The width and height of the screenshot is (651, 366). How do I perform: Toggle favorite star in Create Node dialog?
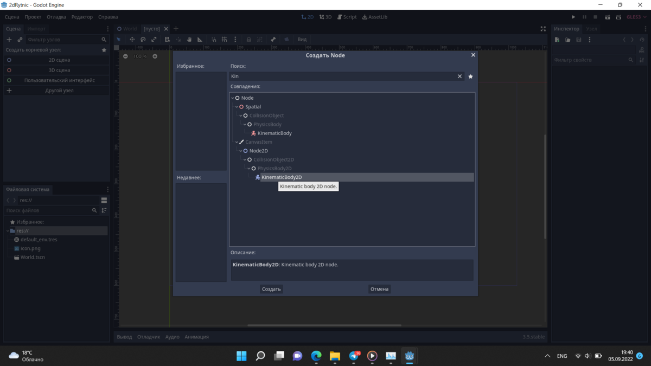click(x=470, y=76)
